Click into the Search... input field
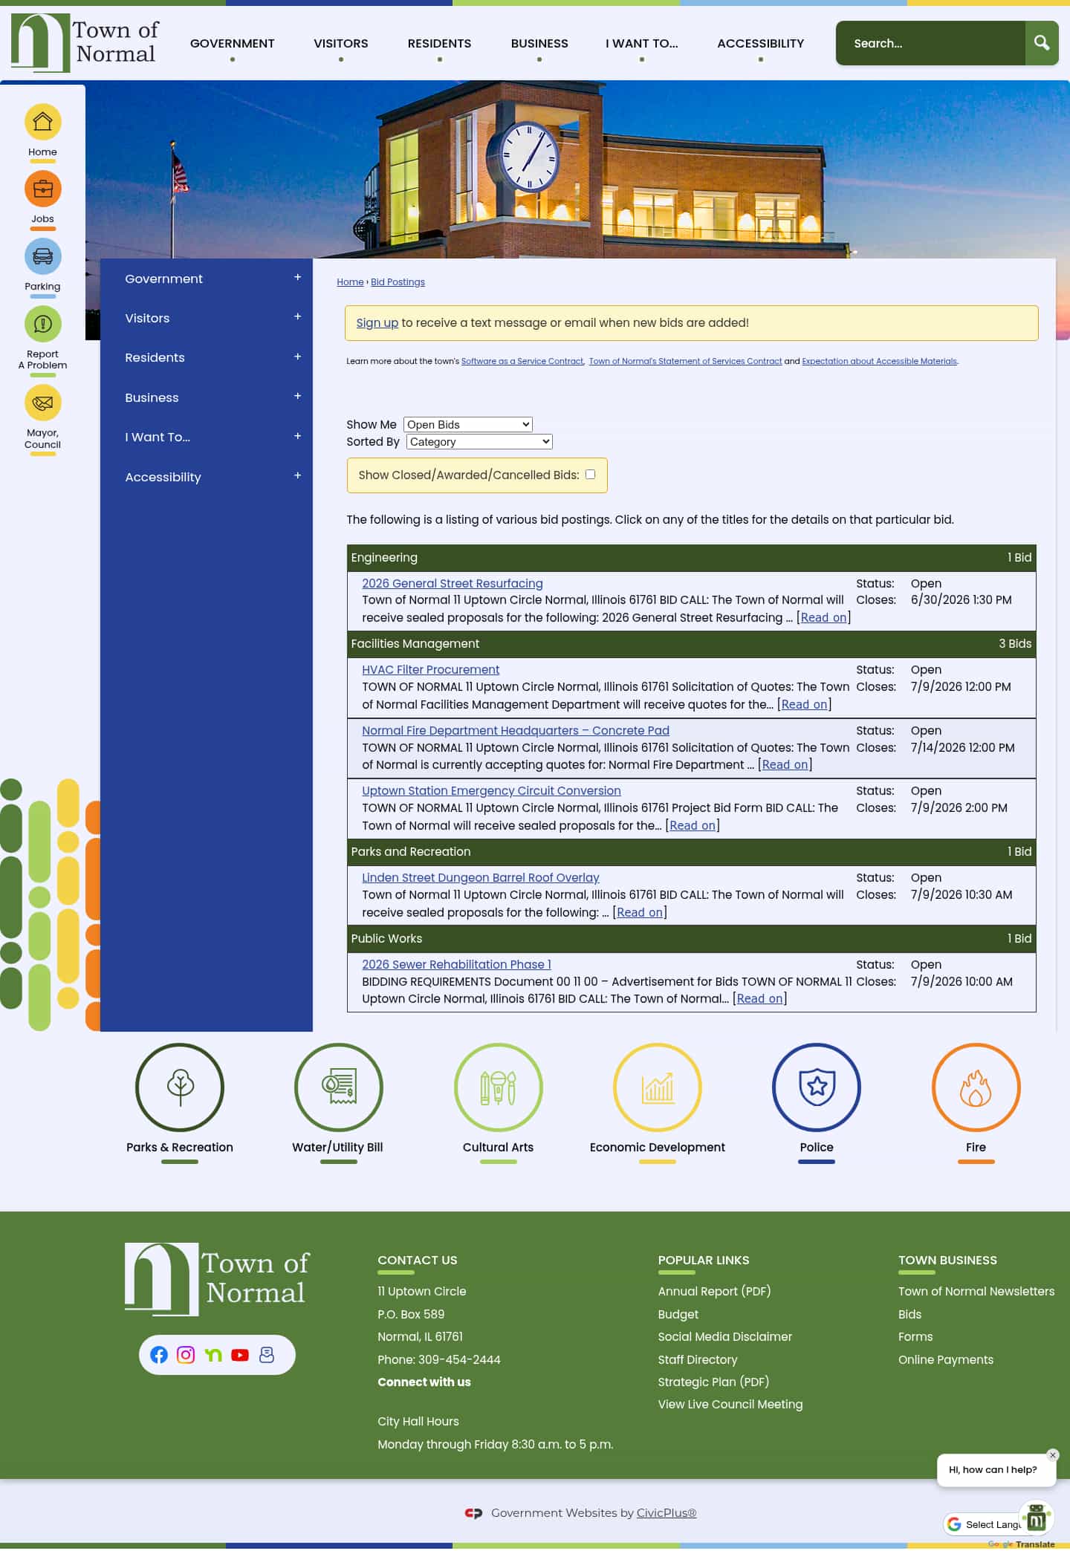This screenshot has width=1070, height=1551. coord(930,43)
